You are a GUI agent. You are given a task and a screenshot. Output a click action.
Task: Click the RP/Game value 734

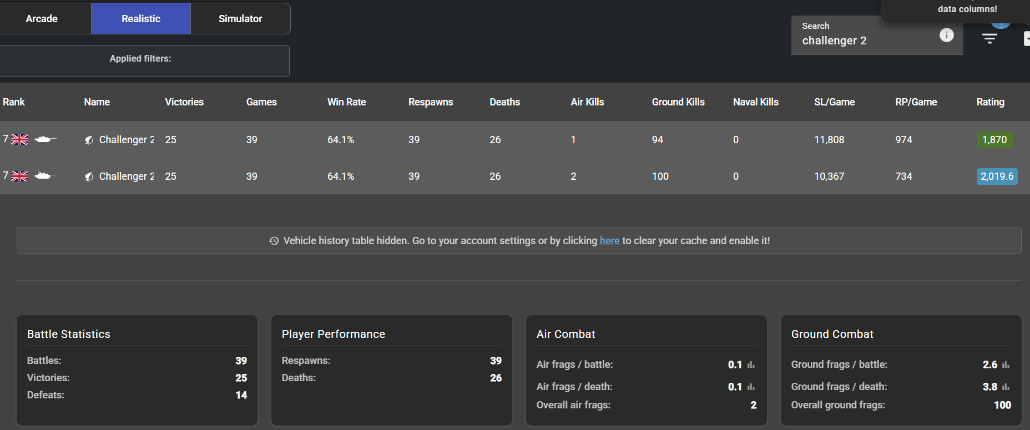point(904,176)
